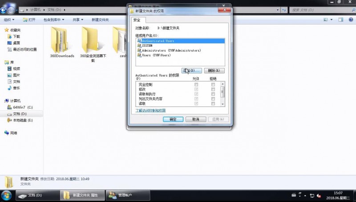Click the folder icon in details pane

9,182
